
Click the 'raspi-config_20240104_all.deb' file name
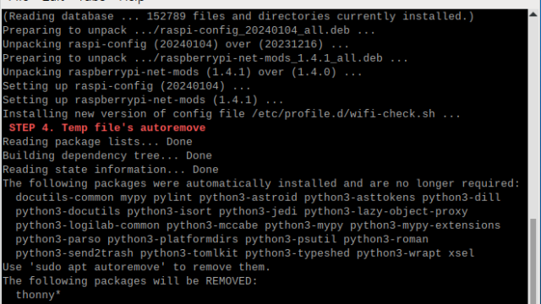point(254,30)
